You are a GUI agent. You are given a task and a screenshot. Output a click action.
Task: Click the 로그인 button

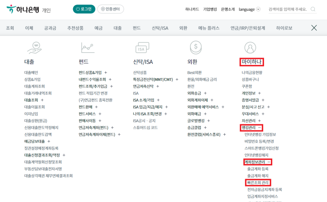pyautogui.click(x=84, y=9)
